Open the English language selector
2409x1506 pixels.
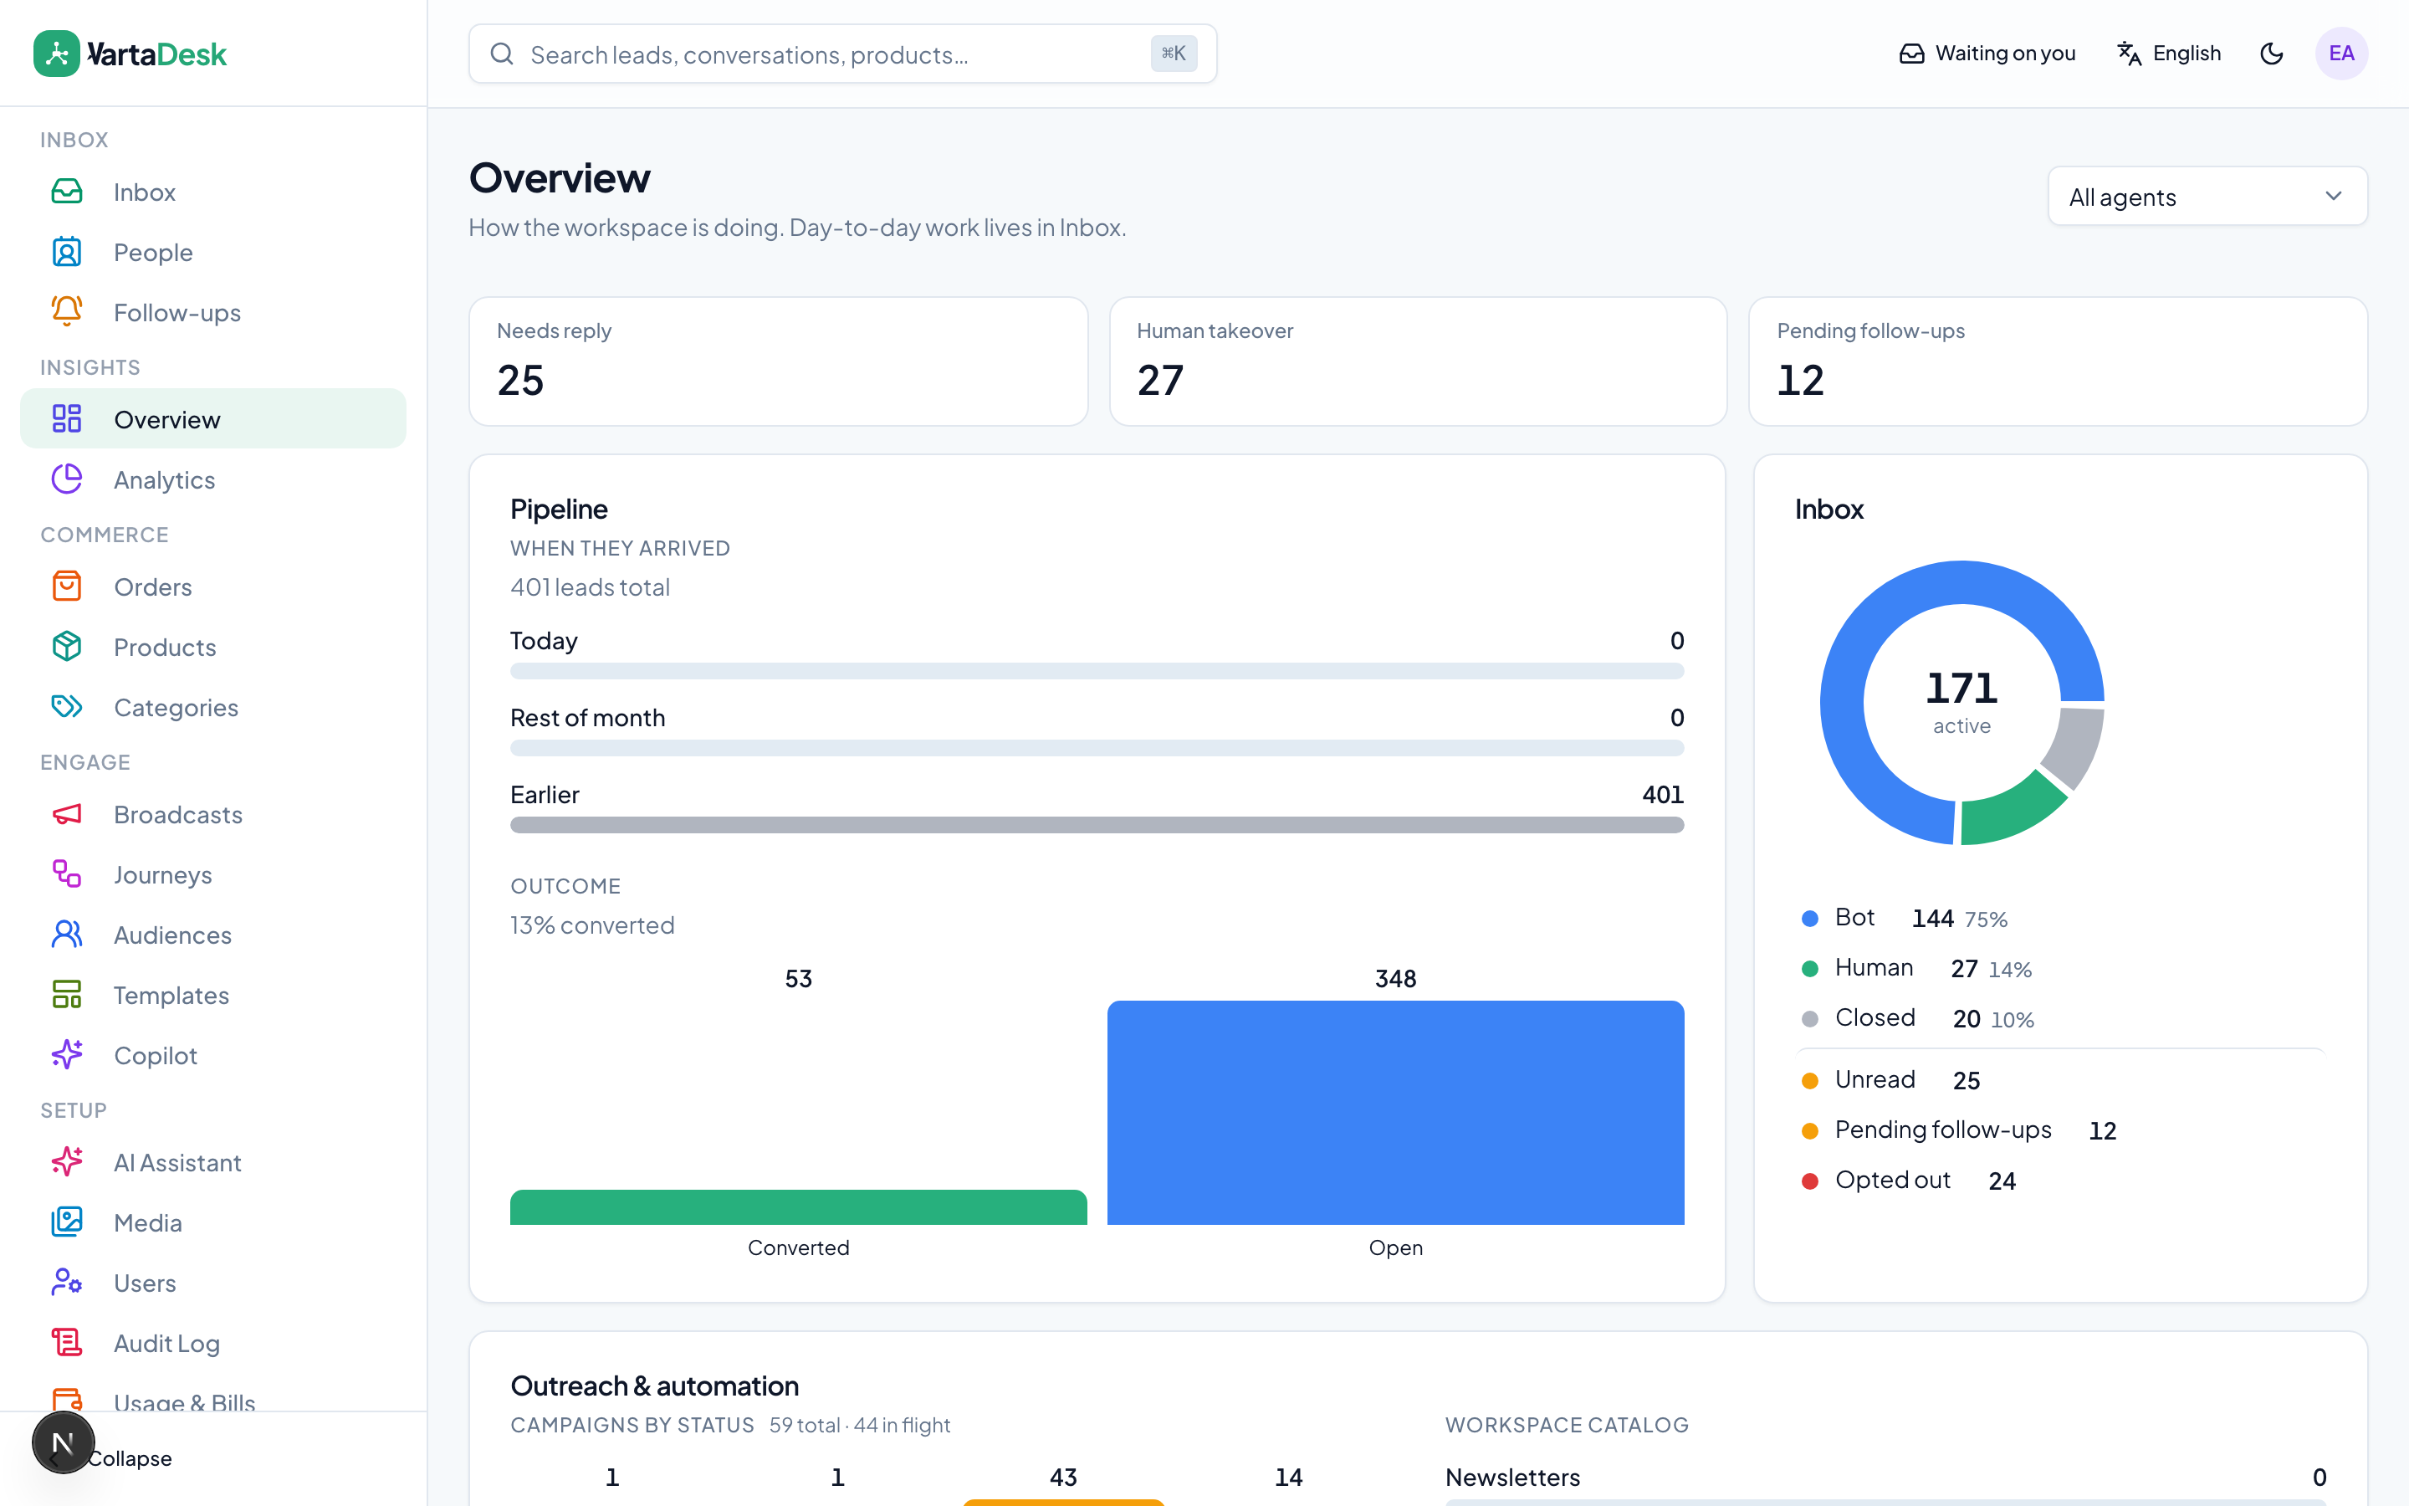point(2169,54)
